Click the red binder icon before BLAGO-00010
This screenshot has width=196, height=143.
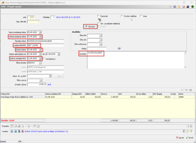click(x=23, y=131)
